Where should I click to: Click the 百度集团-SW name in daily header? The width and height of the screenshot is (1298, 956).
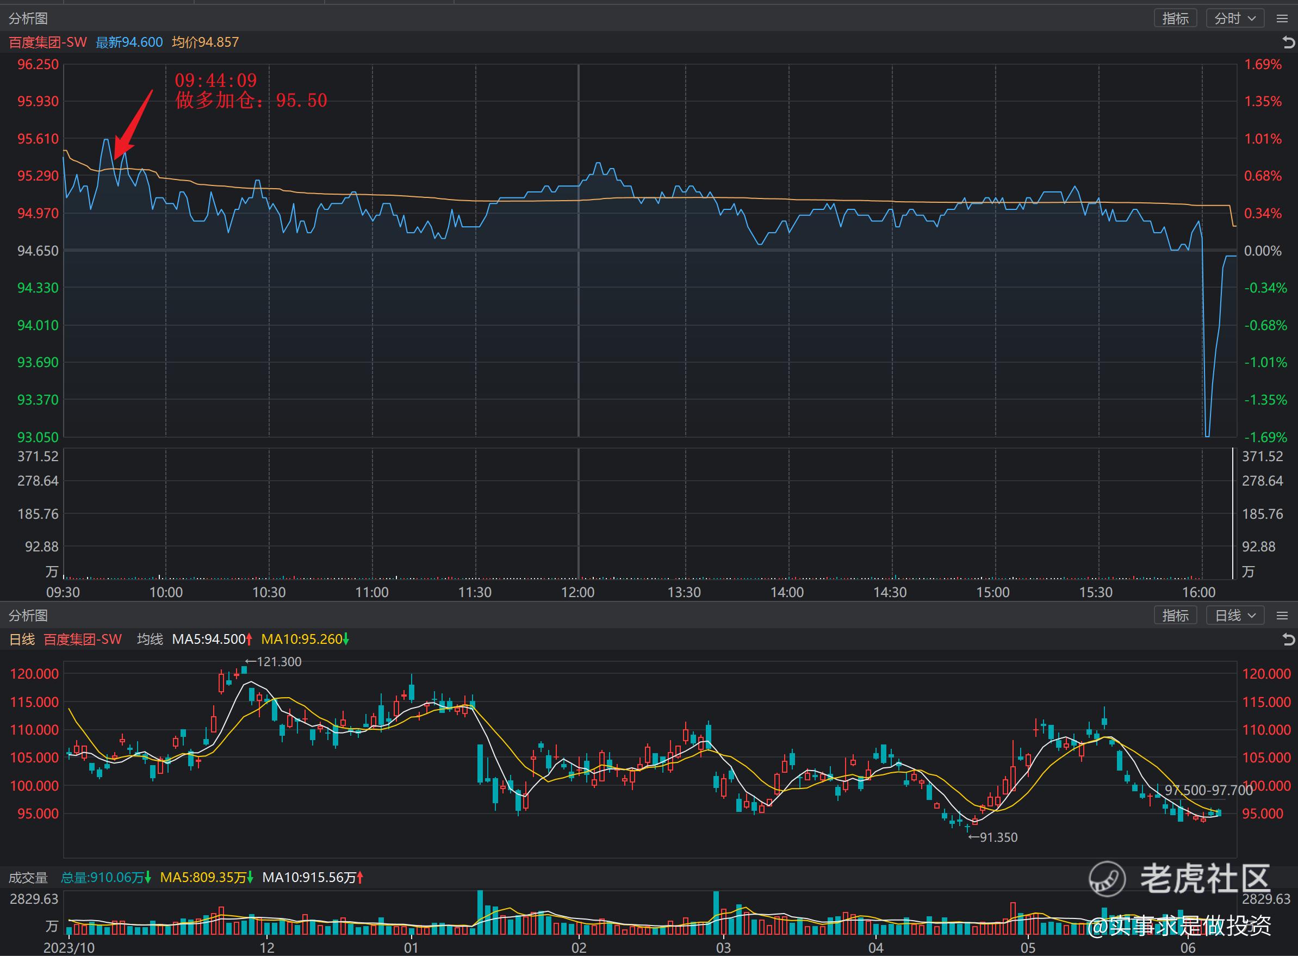click(x=83, y=640)
